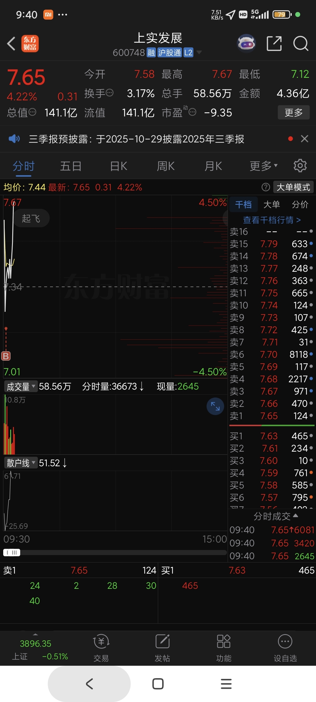Tap the speaker announcement icon
316x702 pixels.
click(x=14, y=139)
